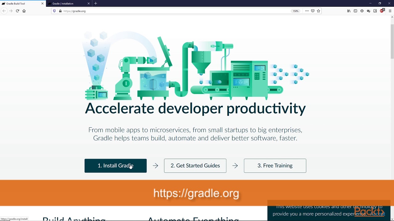Screen dimensions: 394x221
Task: Click the page vertical scrollbar thumb
Action: tap(392, 41)
